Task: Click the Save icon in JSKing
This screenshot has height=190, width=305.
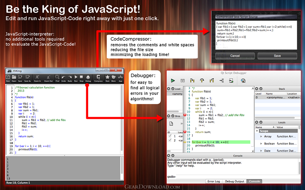Action: (x=20, y=78)
